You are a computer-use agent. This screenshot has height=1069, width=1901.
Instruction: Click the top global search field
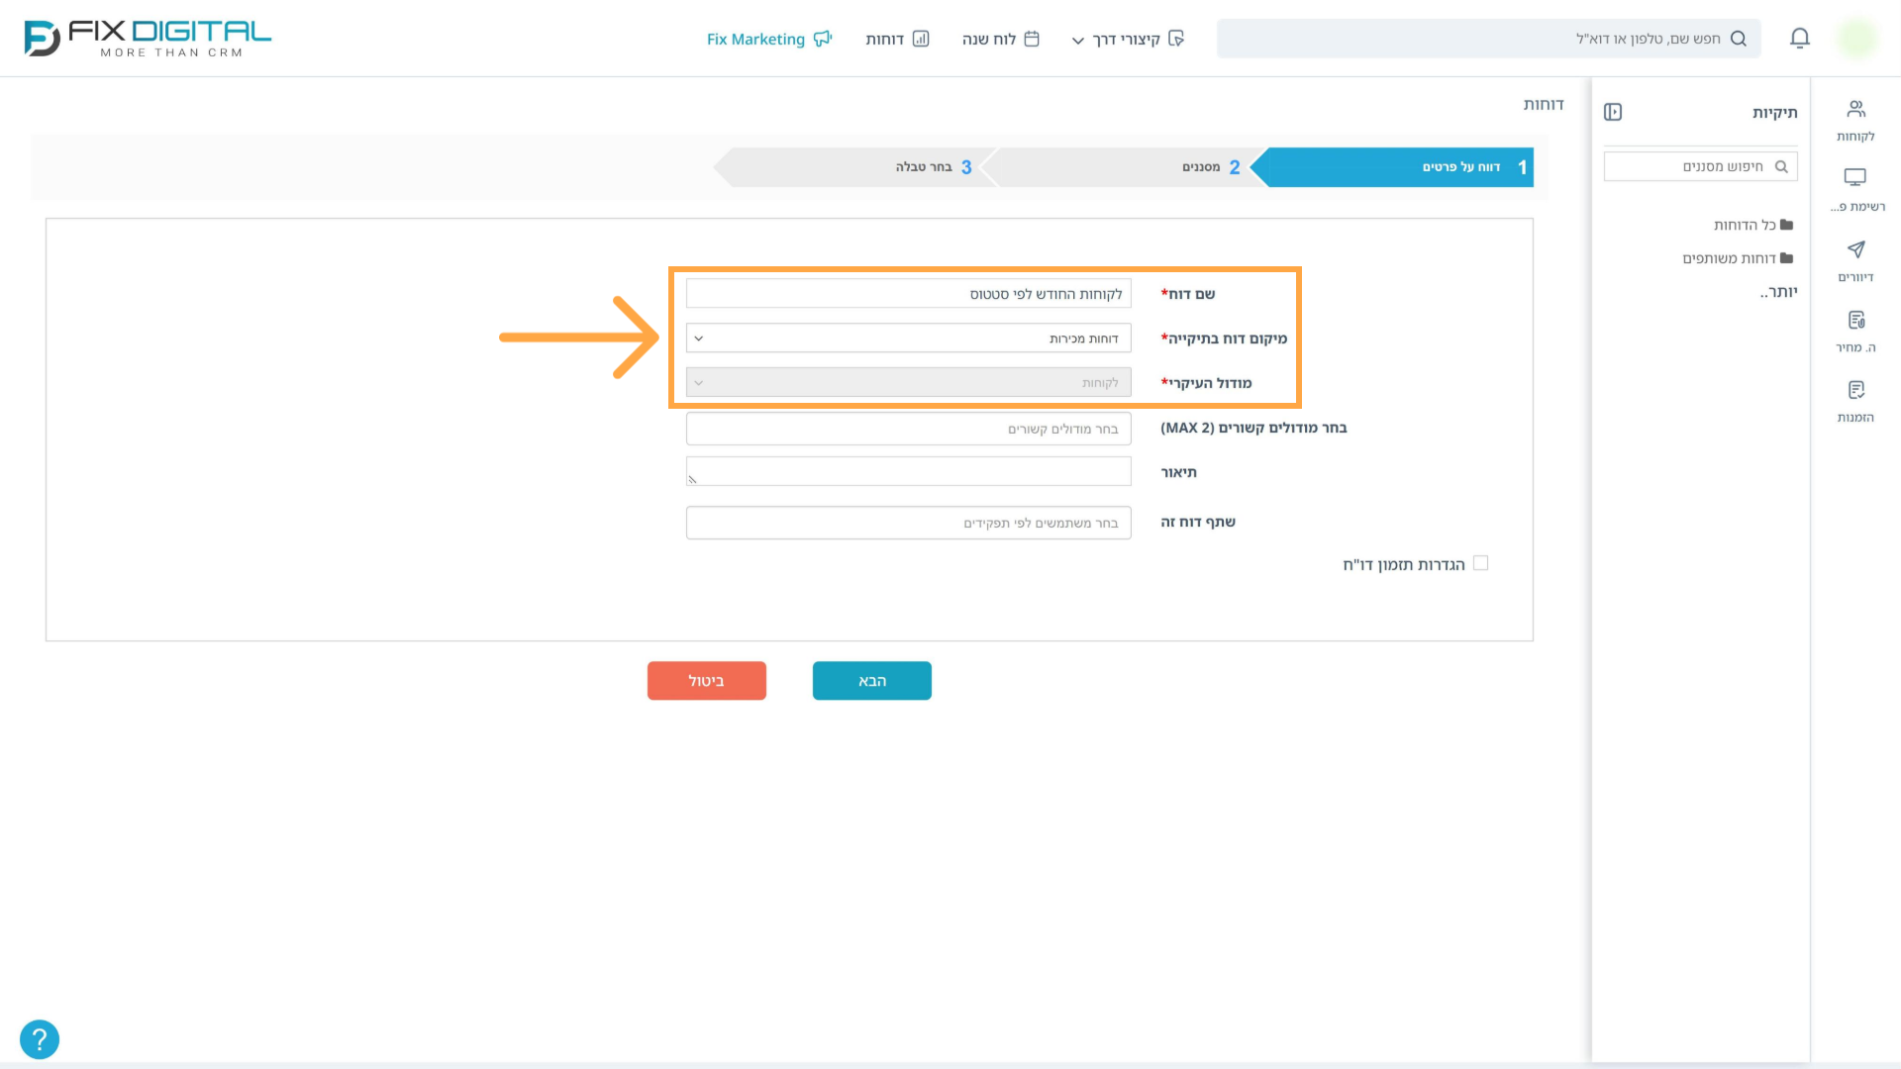click(1489, 39)
